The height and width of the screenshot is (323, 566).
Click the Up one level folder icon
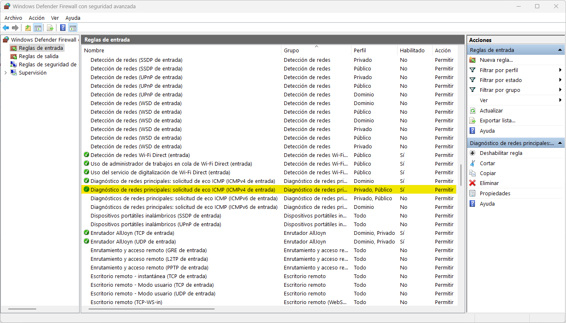point(28,28)
